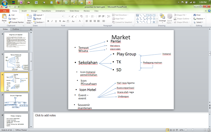Open Text Direction dropdown
The image size is (211, 132).
(x=120, y=15)
